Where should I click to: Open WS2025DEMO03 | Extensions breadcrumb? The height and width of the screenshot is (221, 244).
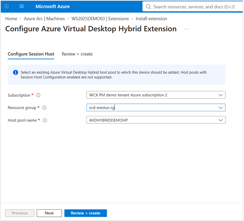[x=100, y=19]
